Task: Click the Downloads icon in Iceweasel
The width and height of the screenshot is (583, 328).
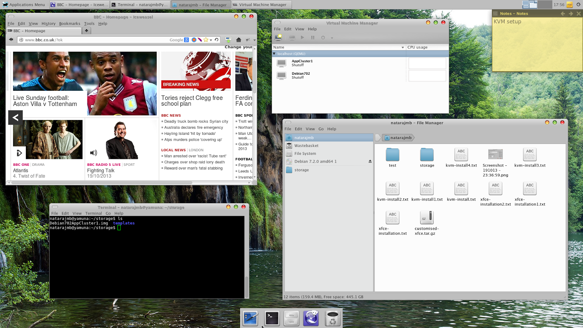Action: point(228,40)
